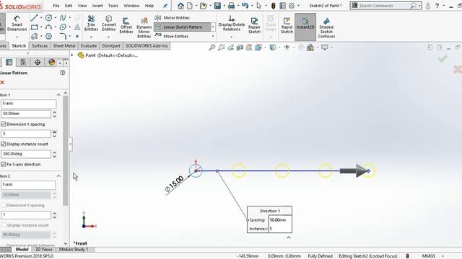Open the DimXpertManager crosshair tab icon
The image size is (462, 259).
38,63
